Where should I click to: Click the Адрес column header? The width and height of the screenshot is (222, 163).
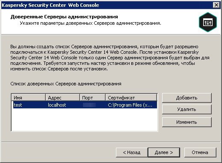(62, 98)
